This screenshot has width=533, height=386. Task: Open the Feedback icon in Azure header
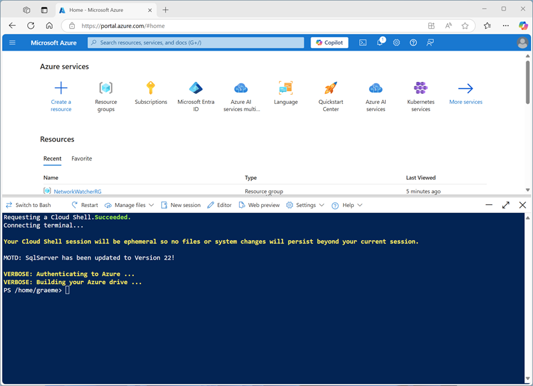click(x=430, y=43)
